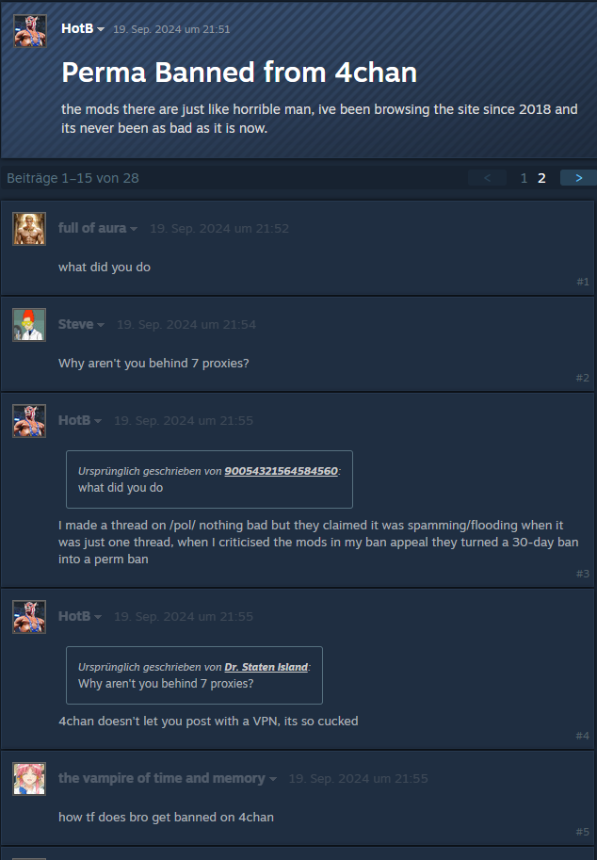The image size is (597, 860).
Task: Expand the full of aura username dropdown
Action: (x=133, y=229)
